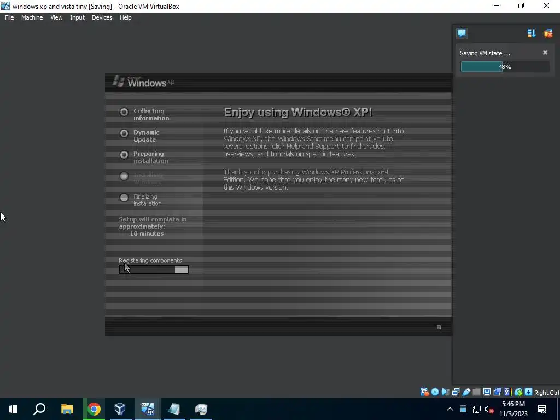Screen dimensions: 560x420
Task: Toggle the VirtualBox notification center icon
Action: coord(462,33)
